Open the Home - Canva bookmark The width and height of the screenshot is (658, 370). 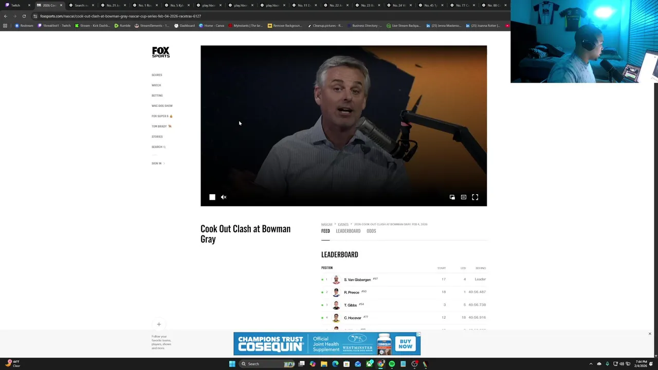click(211, 26)
